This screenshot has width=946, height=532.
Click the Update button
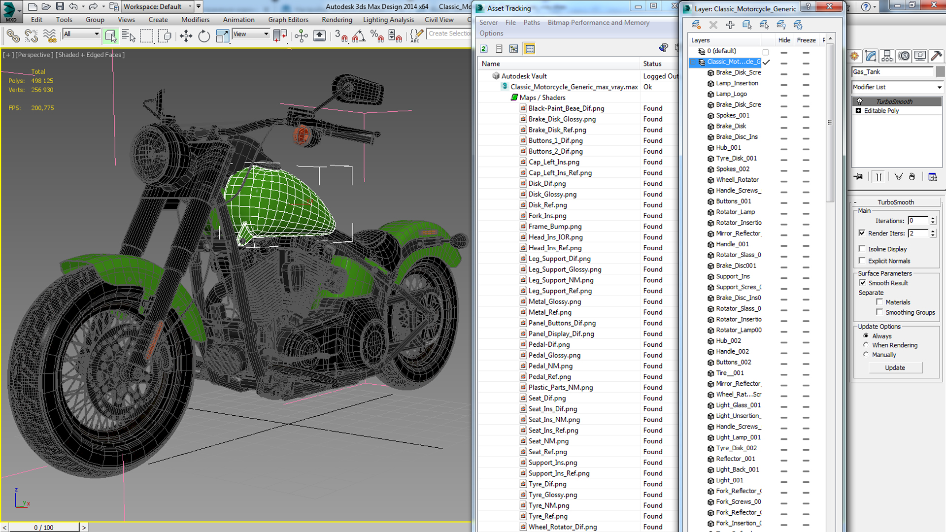(895, 368)
